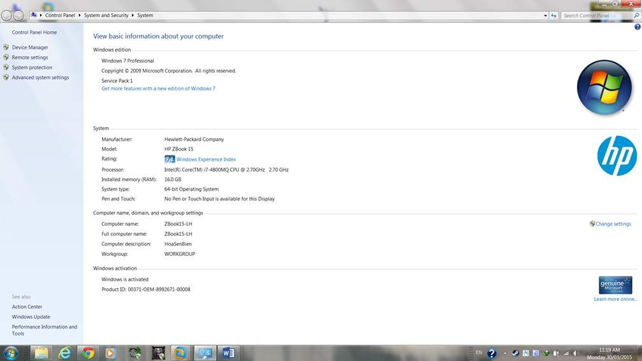This screenshot has width=642, height=361.
Task: Click the EN language indicator
Action: point(479,353)
